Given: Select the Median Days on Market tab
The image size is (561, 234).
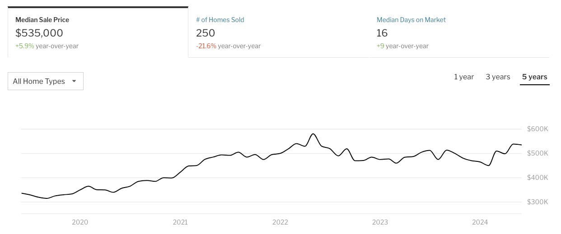Looking at the screenshot, I should coord(411,20).
